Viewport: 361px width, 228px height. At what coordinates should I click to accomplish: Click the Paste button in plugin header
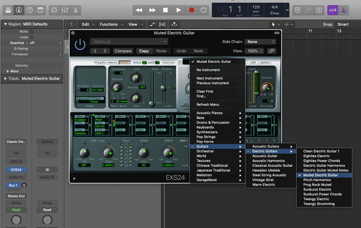tap(161, 51)
